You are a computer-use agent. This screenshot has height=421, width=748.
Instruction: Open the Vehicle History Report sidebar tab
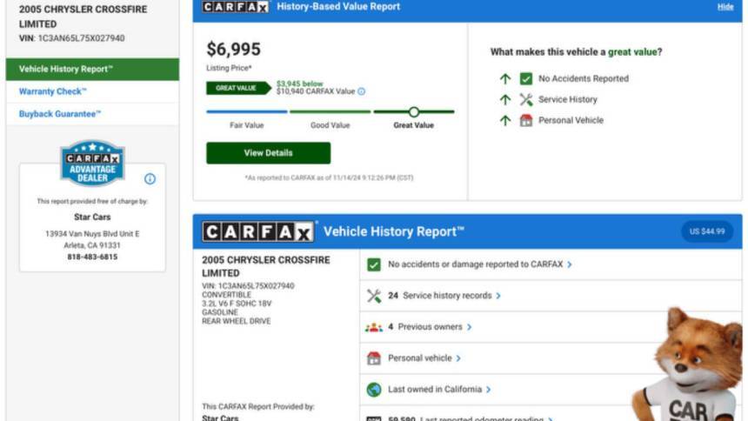click(92, 70)
